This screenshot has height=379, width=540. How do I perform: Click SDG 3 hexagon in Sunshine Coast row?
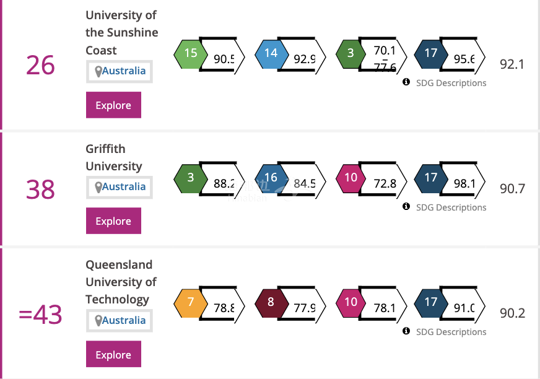[351, 54]
